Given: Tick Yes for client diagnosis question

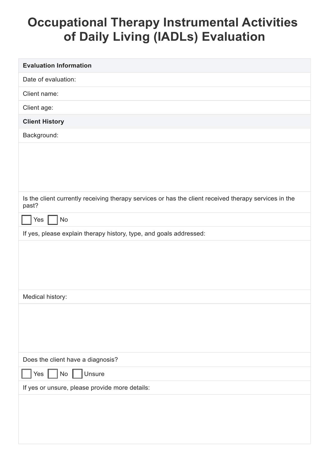Looking at the screenshot, I should tap(26, 374).
